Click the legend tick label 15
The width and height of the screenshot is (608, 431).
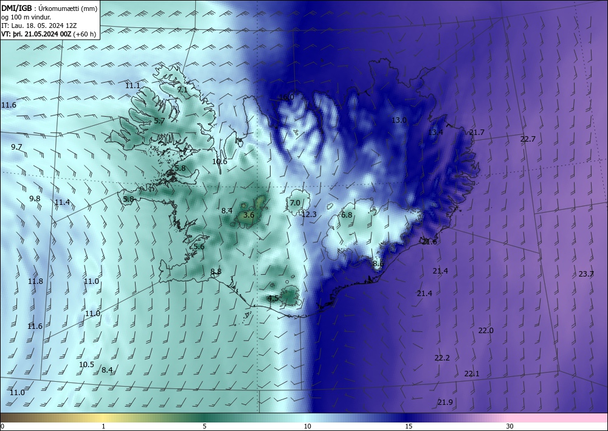tap(409, 427)
